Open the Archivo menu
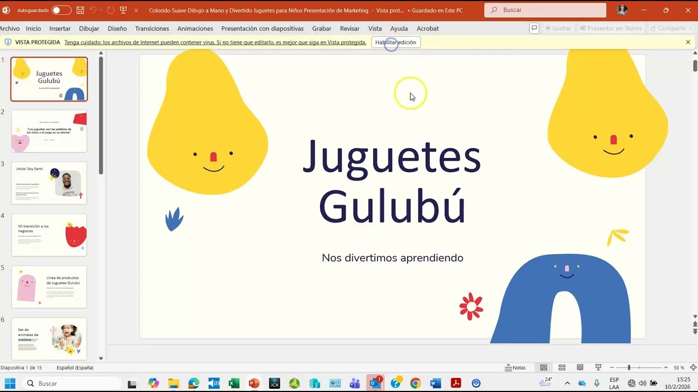The image size is (698, 392). pos(10,28)
